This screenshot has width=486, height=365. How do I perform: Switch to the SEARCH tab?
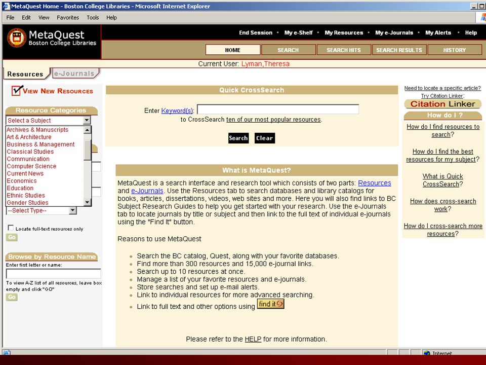pos(288,50)
